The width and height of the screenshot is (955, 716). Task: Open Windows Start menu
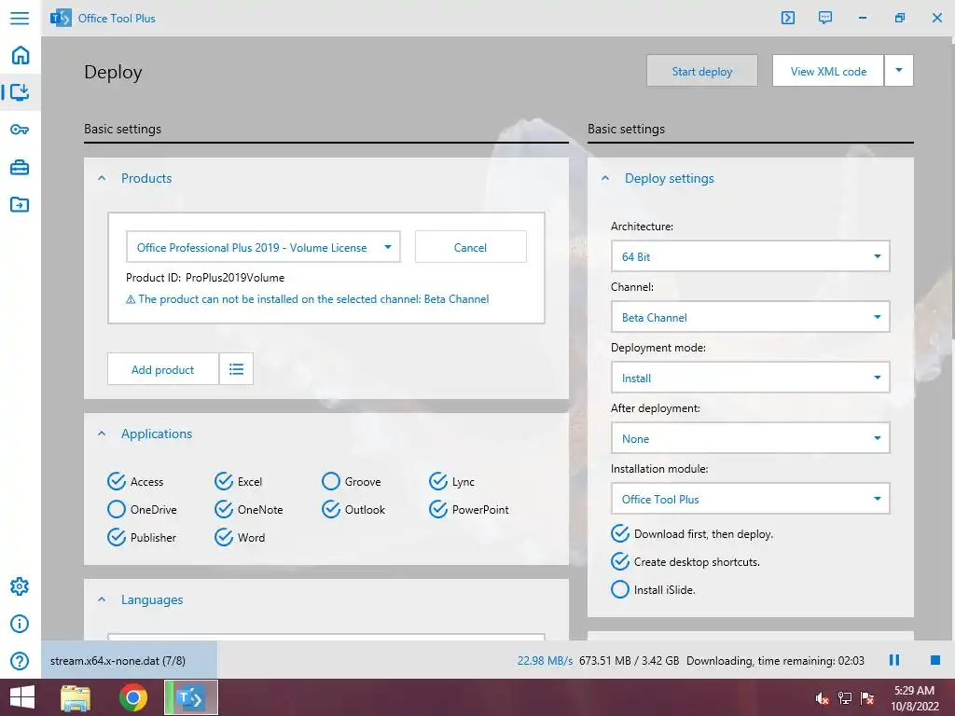(22, 697)
